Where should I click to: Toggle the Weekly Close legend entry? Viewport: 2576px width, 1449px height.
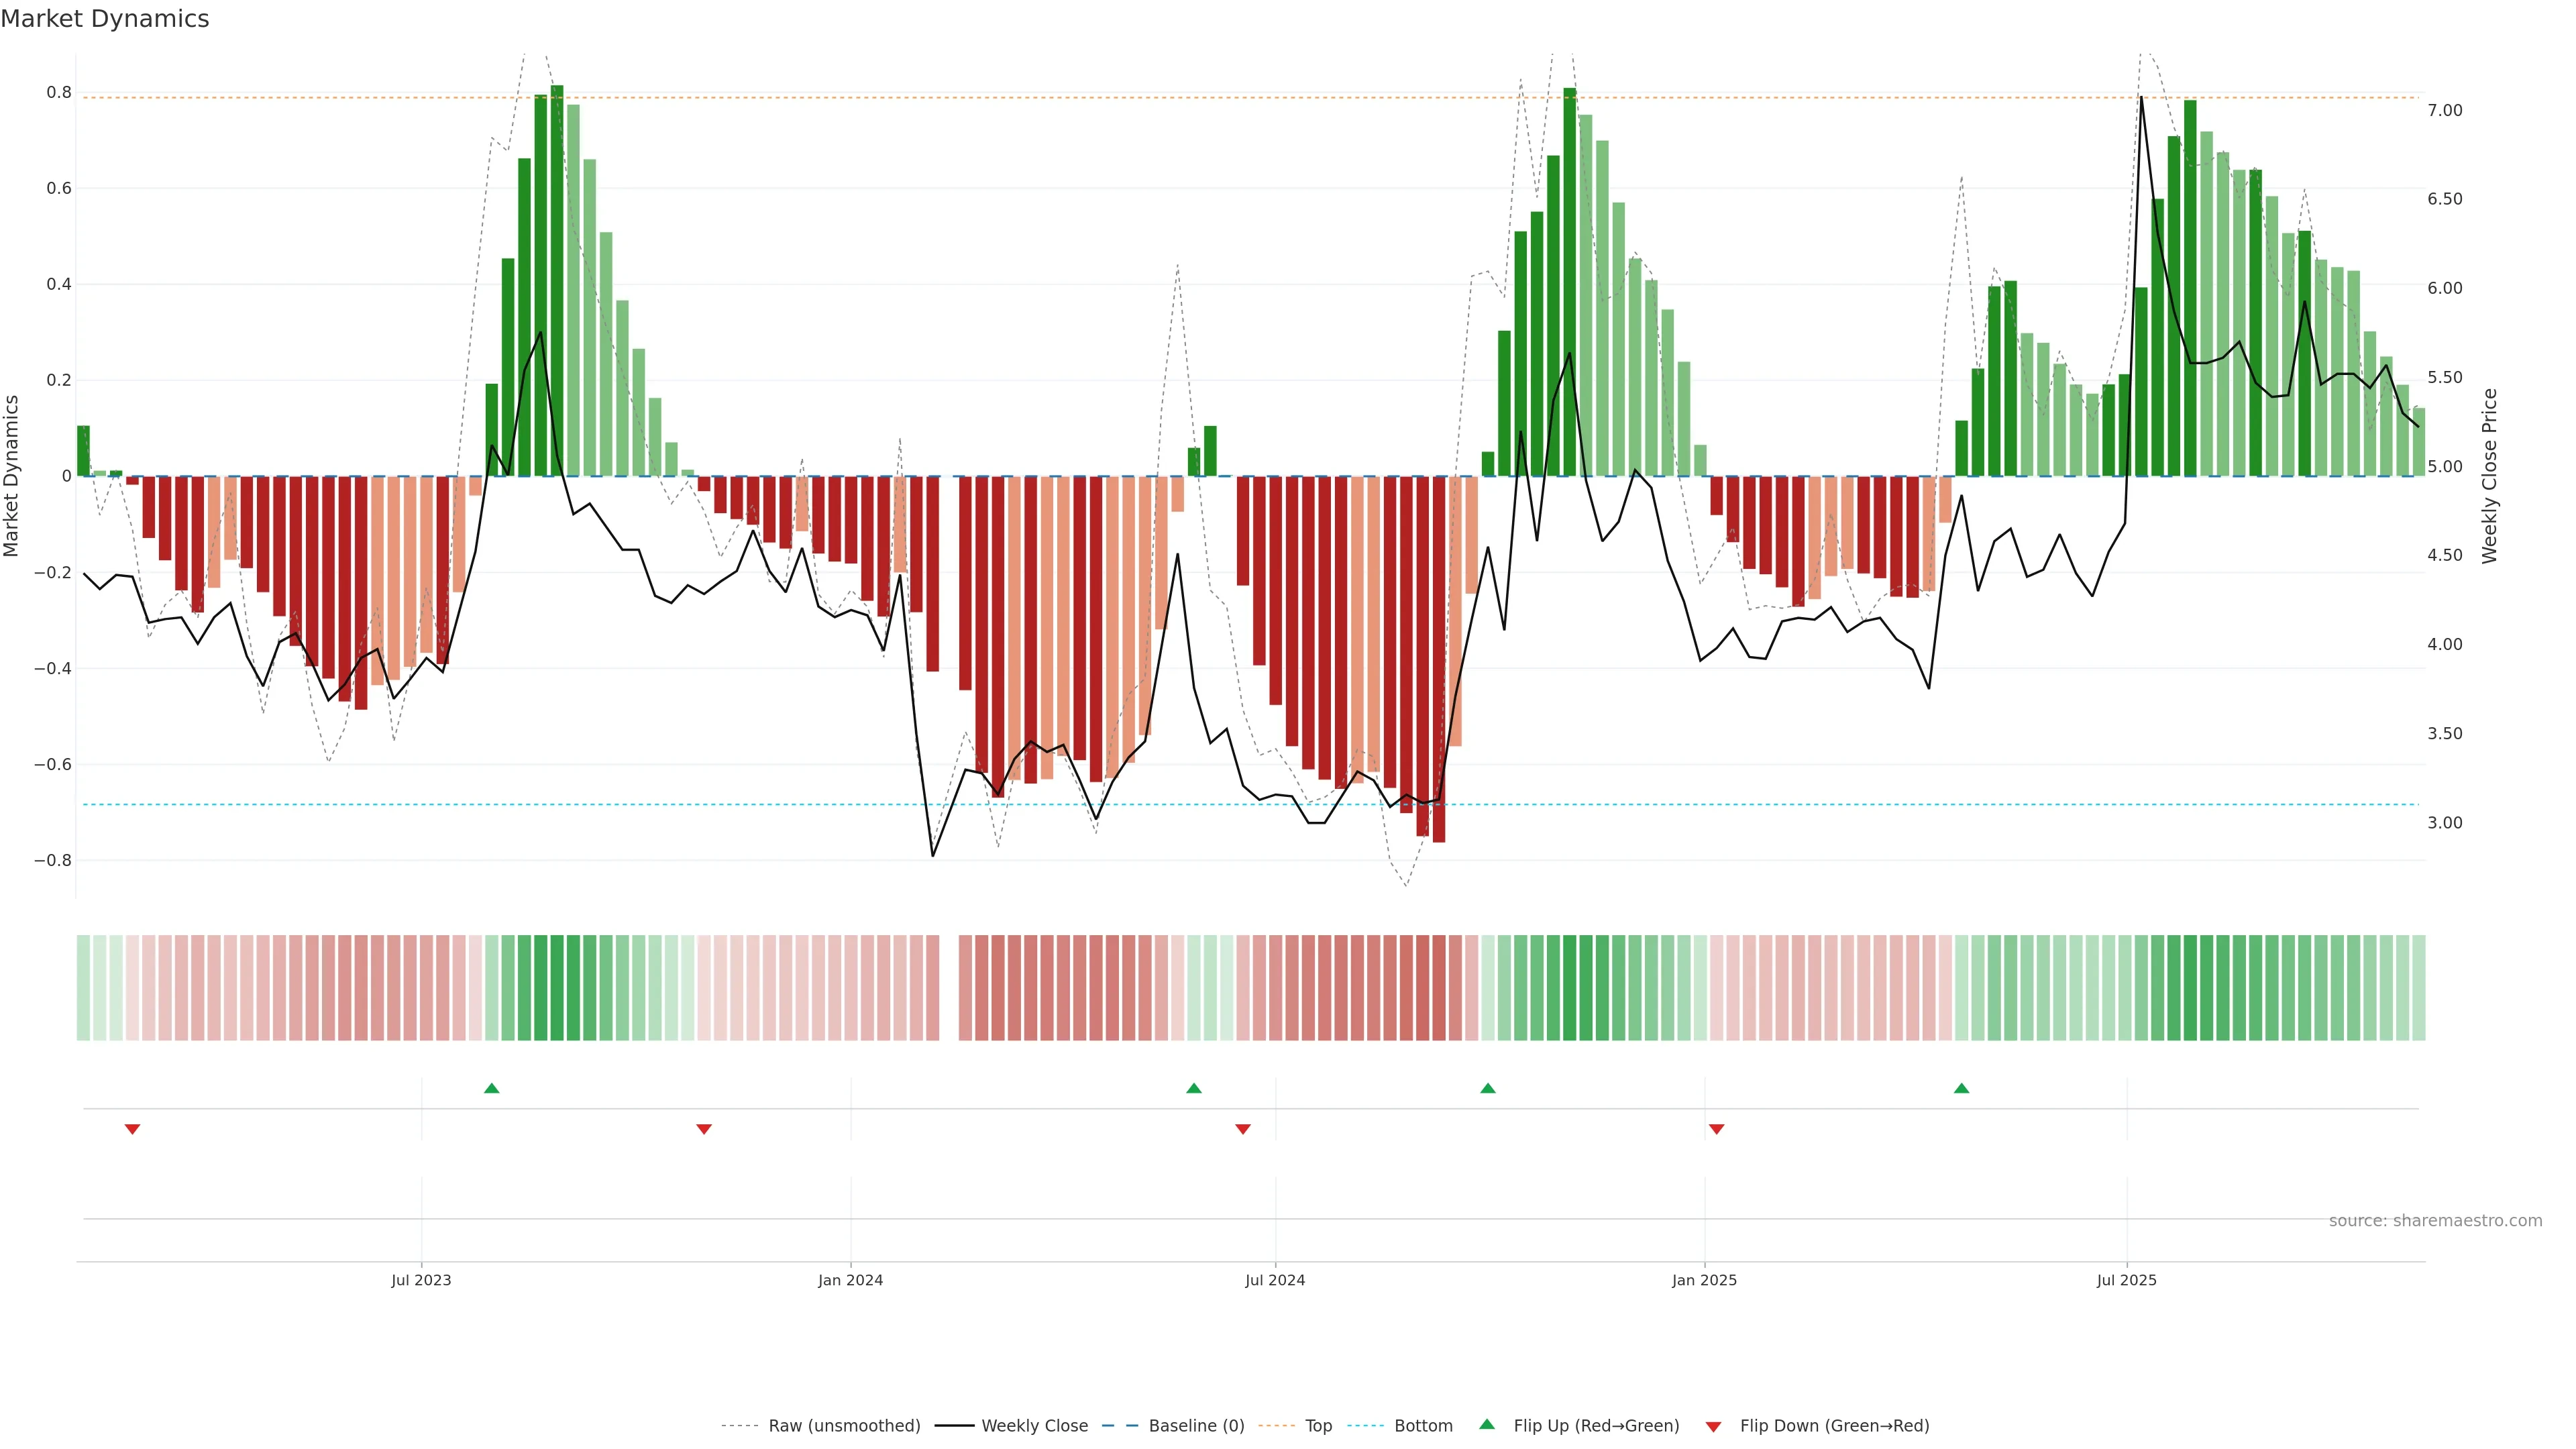click(1034, 1426)
